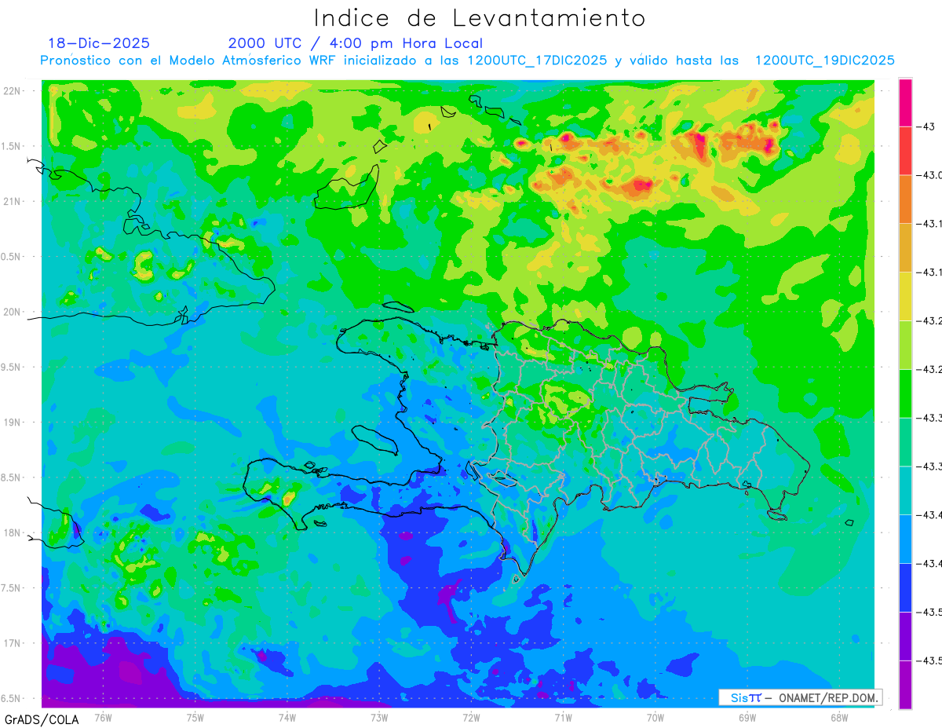The image size is (942, 728).
Task: Click the '73W' longitude axis label
Action: coord(379,717)
